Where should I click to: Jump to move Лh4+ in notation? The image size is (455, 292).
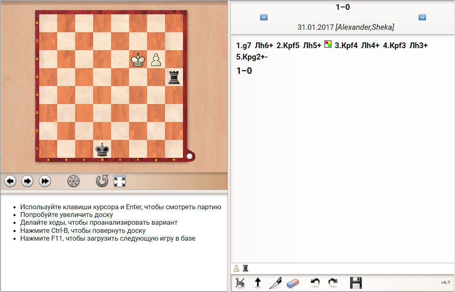point(370,46)
